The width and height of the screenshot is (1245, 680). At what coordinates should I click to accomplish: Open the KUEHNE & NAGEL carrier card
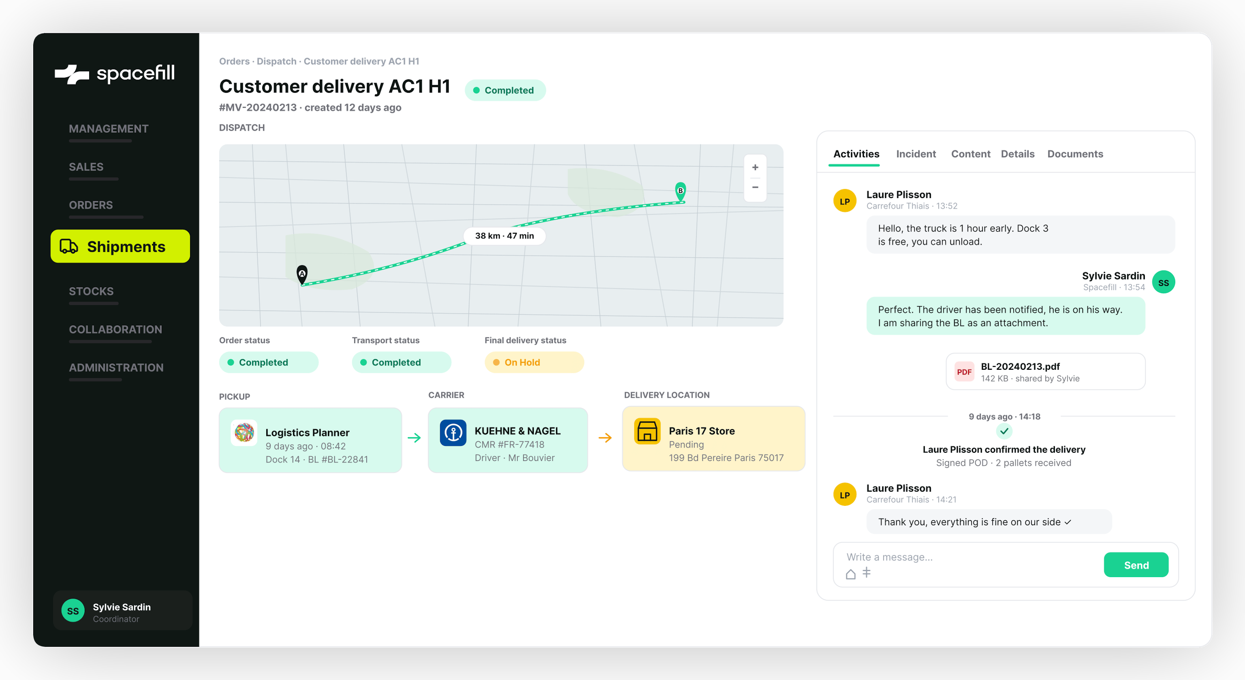point(507,440)
